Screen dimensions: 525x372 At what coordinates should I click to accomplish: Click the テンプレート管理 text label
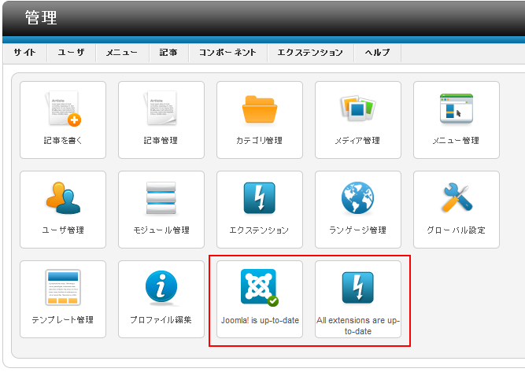click(63, 320)
